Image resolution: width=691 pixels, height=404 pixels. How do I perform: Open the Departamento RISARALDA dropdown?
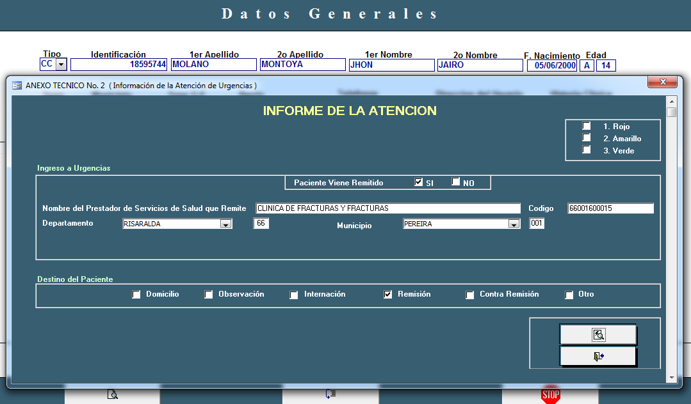[x=225, y=224]
